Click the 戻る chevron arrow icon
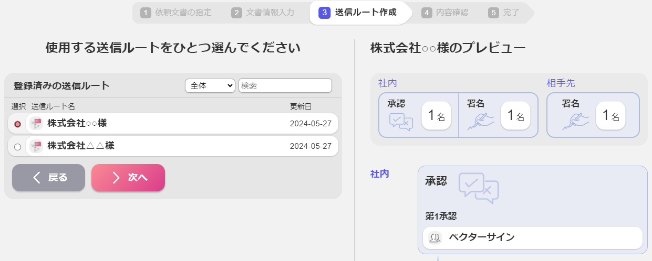The width and height of the screenshot is (652, 261). tap(36, 178)
